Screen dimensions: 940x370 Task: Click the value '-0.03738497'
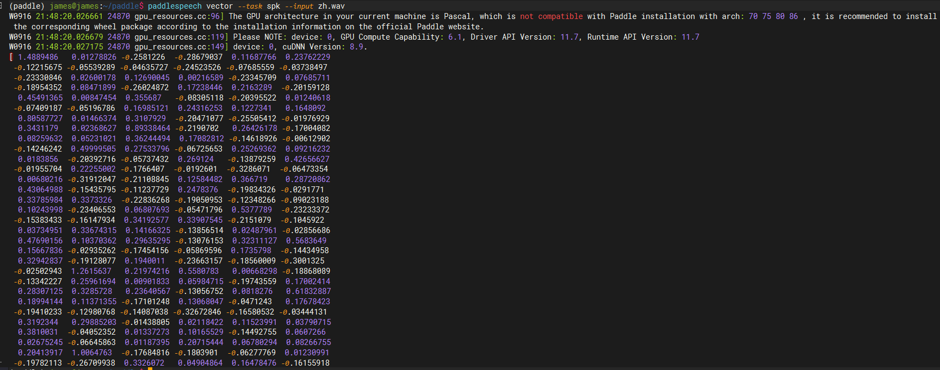click(x=305, y=67)
